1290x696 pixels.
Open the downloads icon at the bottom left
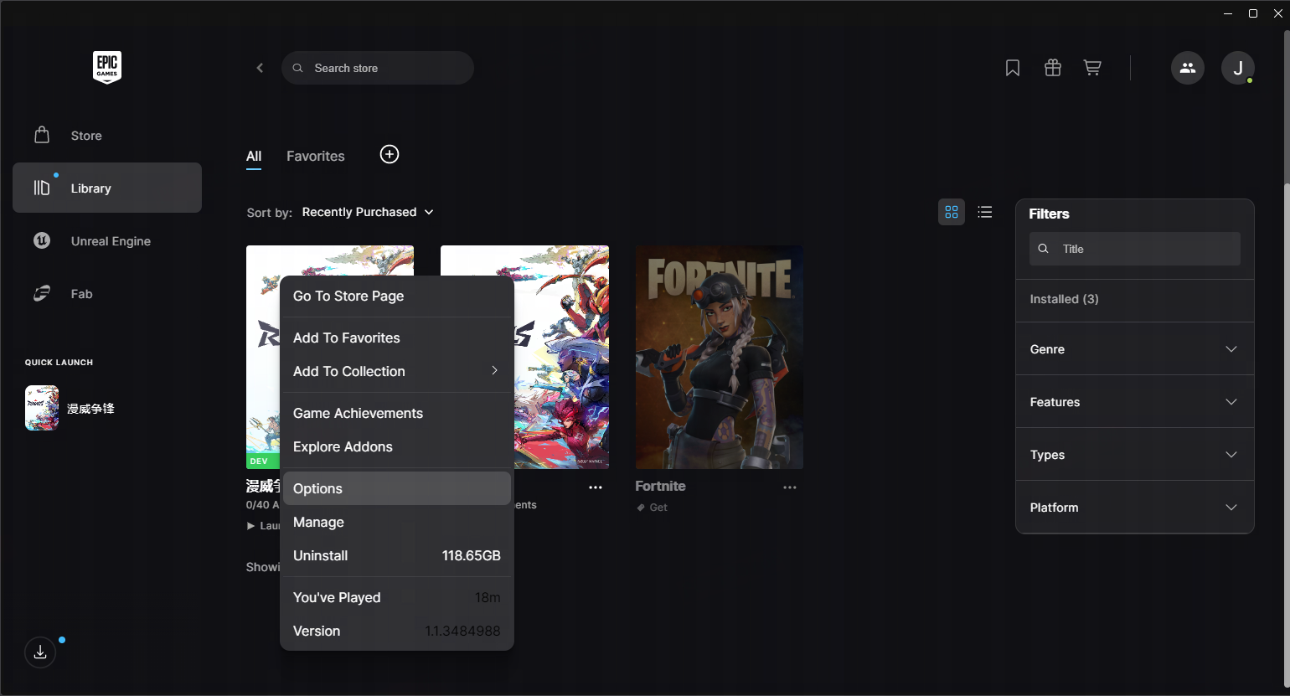click(x=40, y=652)
